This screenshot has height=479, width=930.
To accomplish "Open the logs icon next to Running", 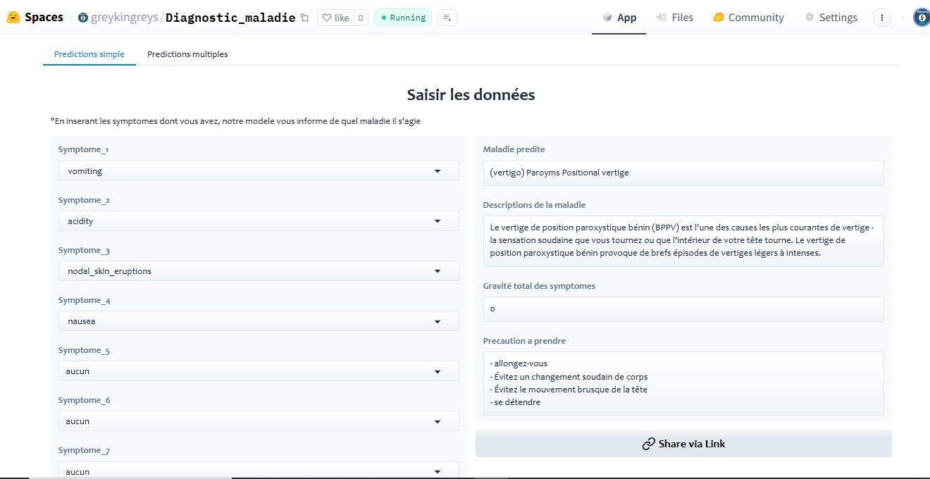I will point(447,18).
